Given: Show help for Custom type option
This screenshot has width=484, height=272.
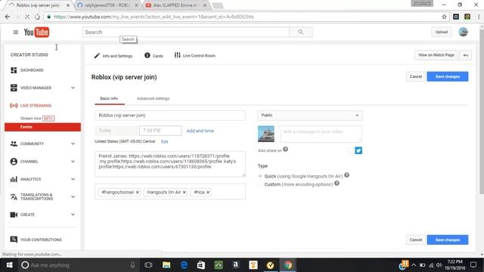Looking at the screenshot, I should coord(337,184).
